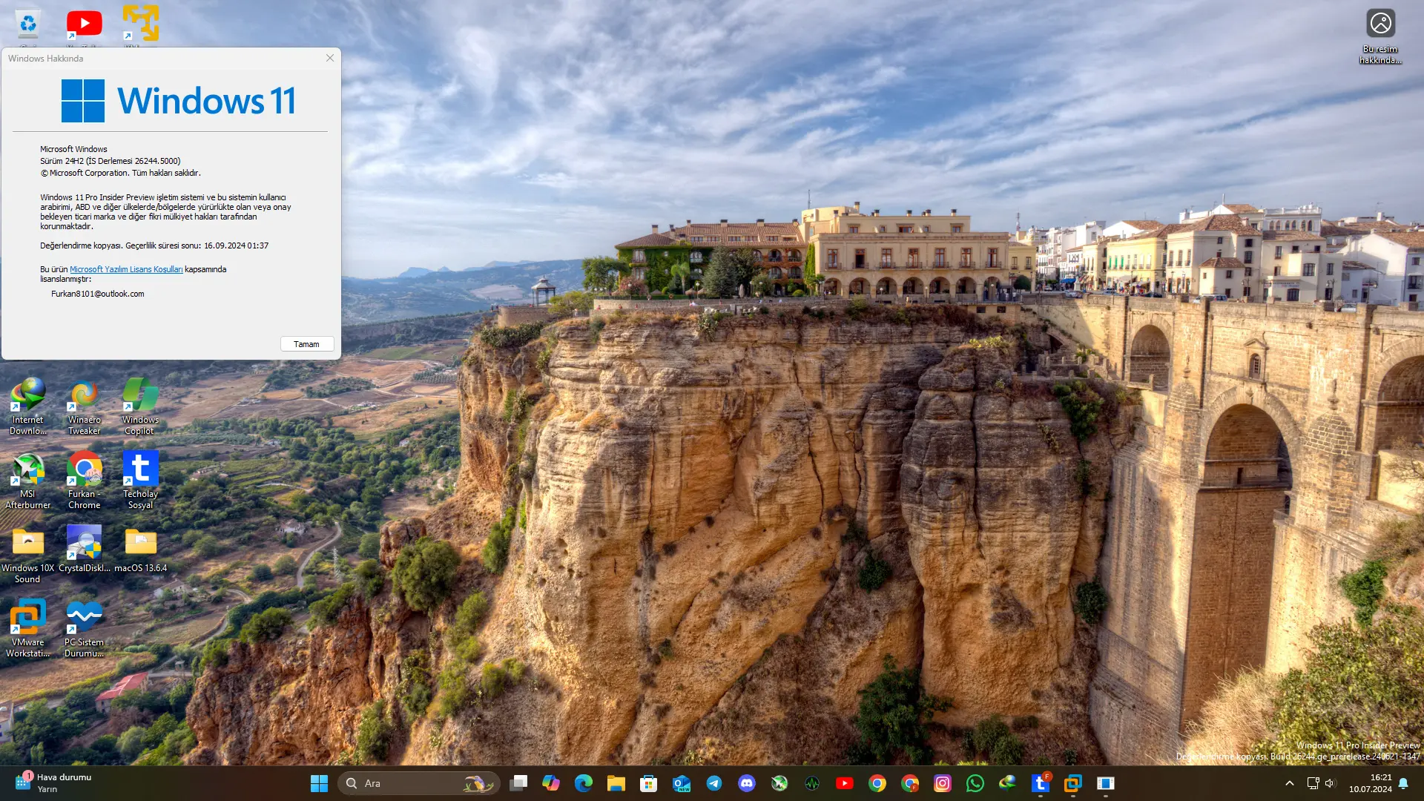Image resolution: width=1424 pixels, height=801 pixels.
Task: Open Winaero Tweaker desktop shortcut
Action: coord(84,406)
